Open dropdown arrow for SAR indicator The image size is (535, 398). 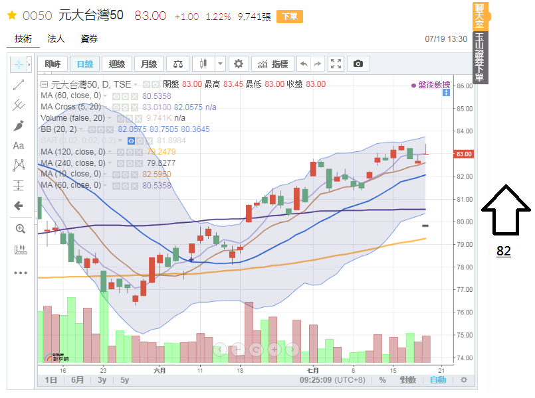[x=120, y=141]
